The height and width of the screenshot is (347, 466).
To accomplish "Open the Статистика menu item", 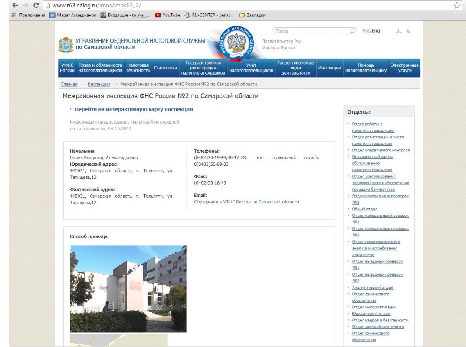I will click(x=165, y=68).
